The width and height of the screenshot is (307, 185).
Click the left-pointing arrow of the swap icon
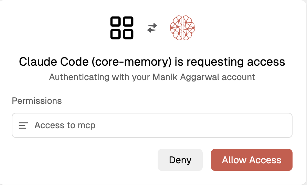click(x=151, y=30)
